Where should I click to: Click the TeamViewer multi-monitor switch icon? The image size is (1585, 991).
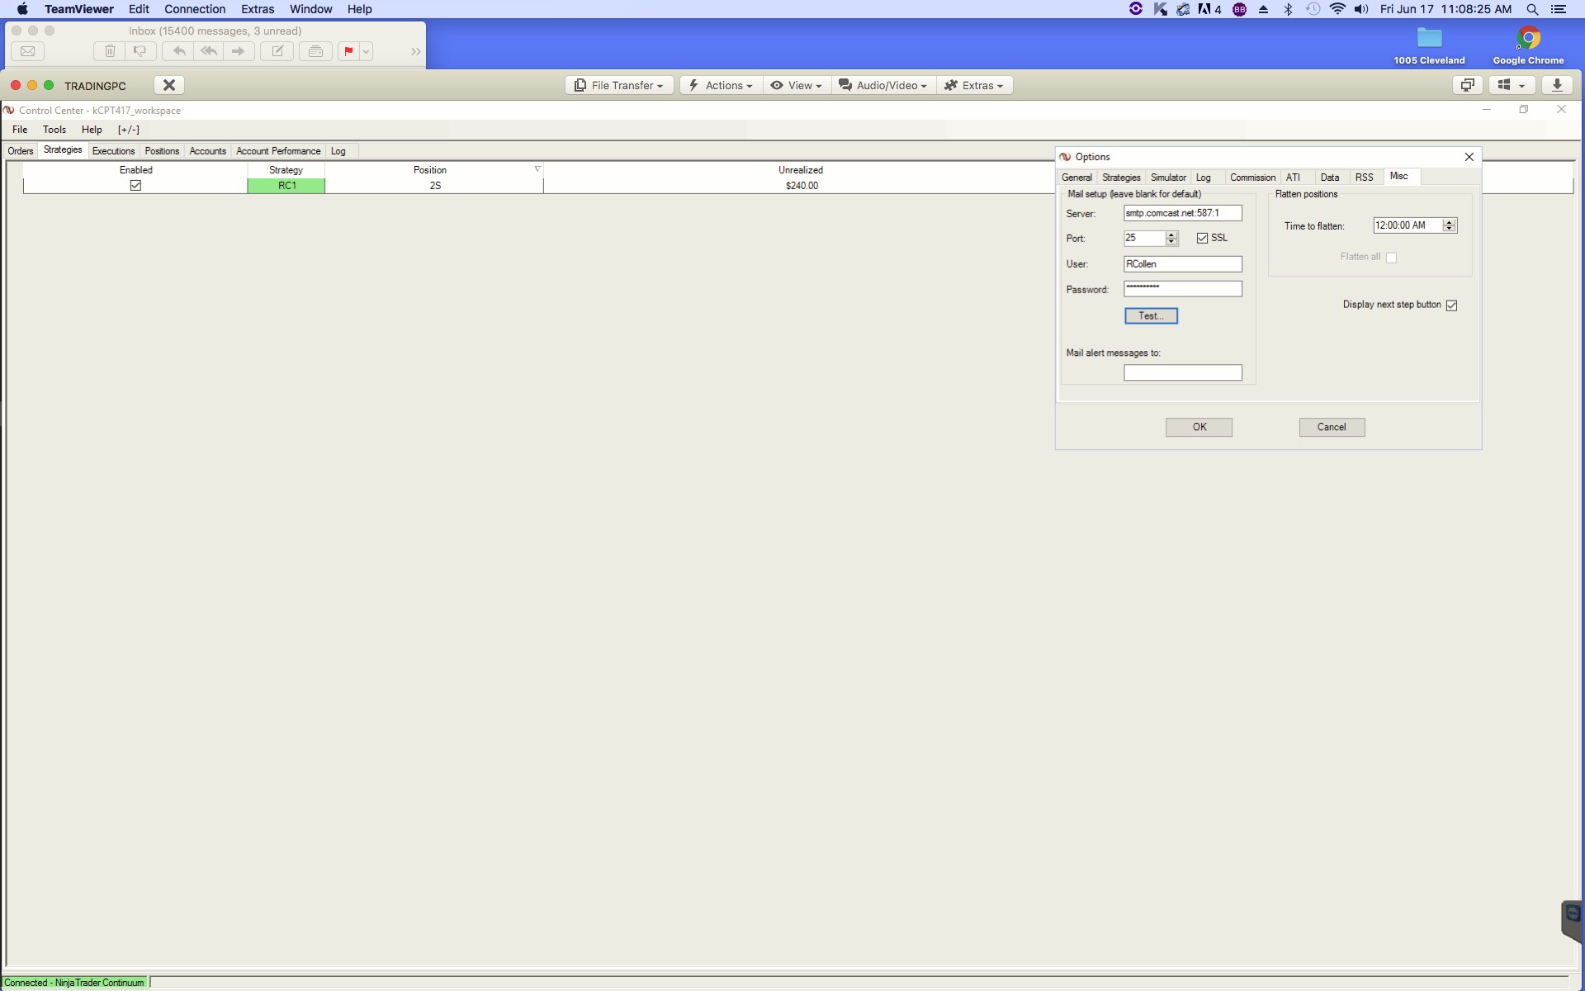click(1467, 85)
